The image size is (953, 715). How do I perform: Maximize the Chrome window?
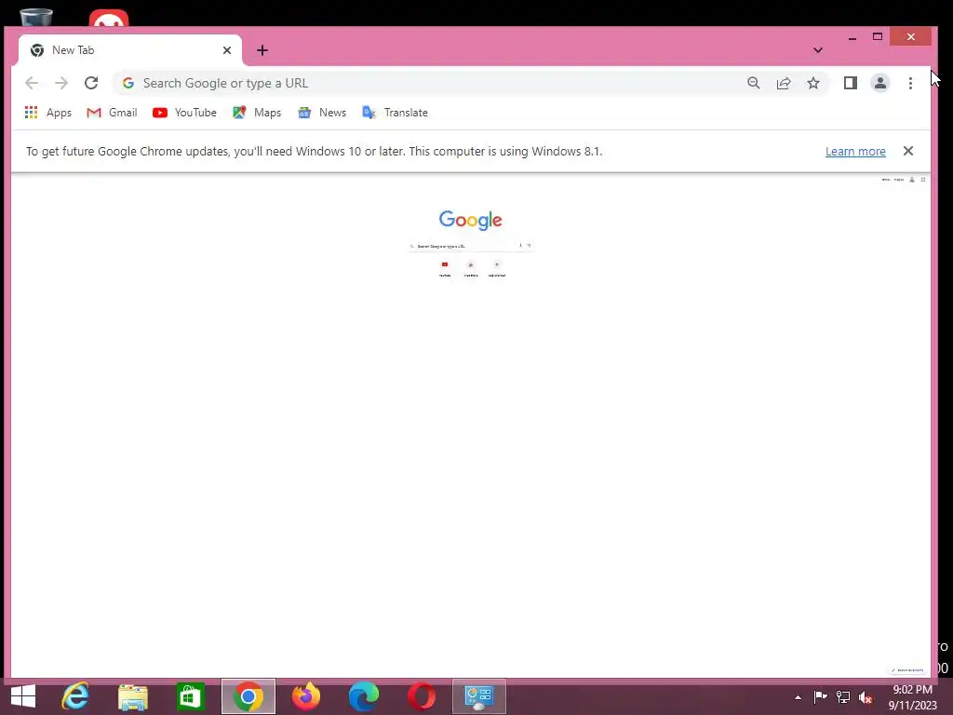(x=877, y=37)
